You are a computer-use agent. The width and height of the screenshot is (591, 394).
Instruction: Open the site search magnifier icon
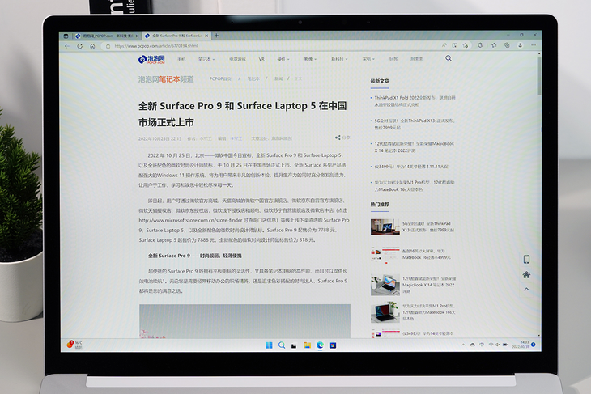(449, 58)
